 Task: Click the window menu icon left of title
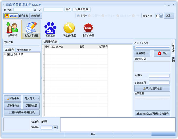(x=4, y=4)
